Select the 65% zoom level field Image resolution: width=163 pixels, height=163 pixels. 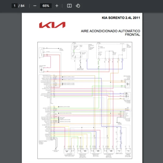click(x=46, y=6)
